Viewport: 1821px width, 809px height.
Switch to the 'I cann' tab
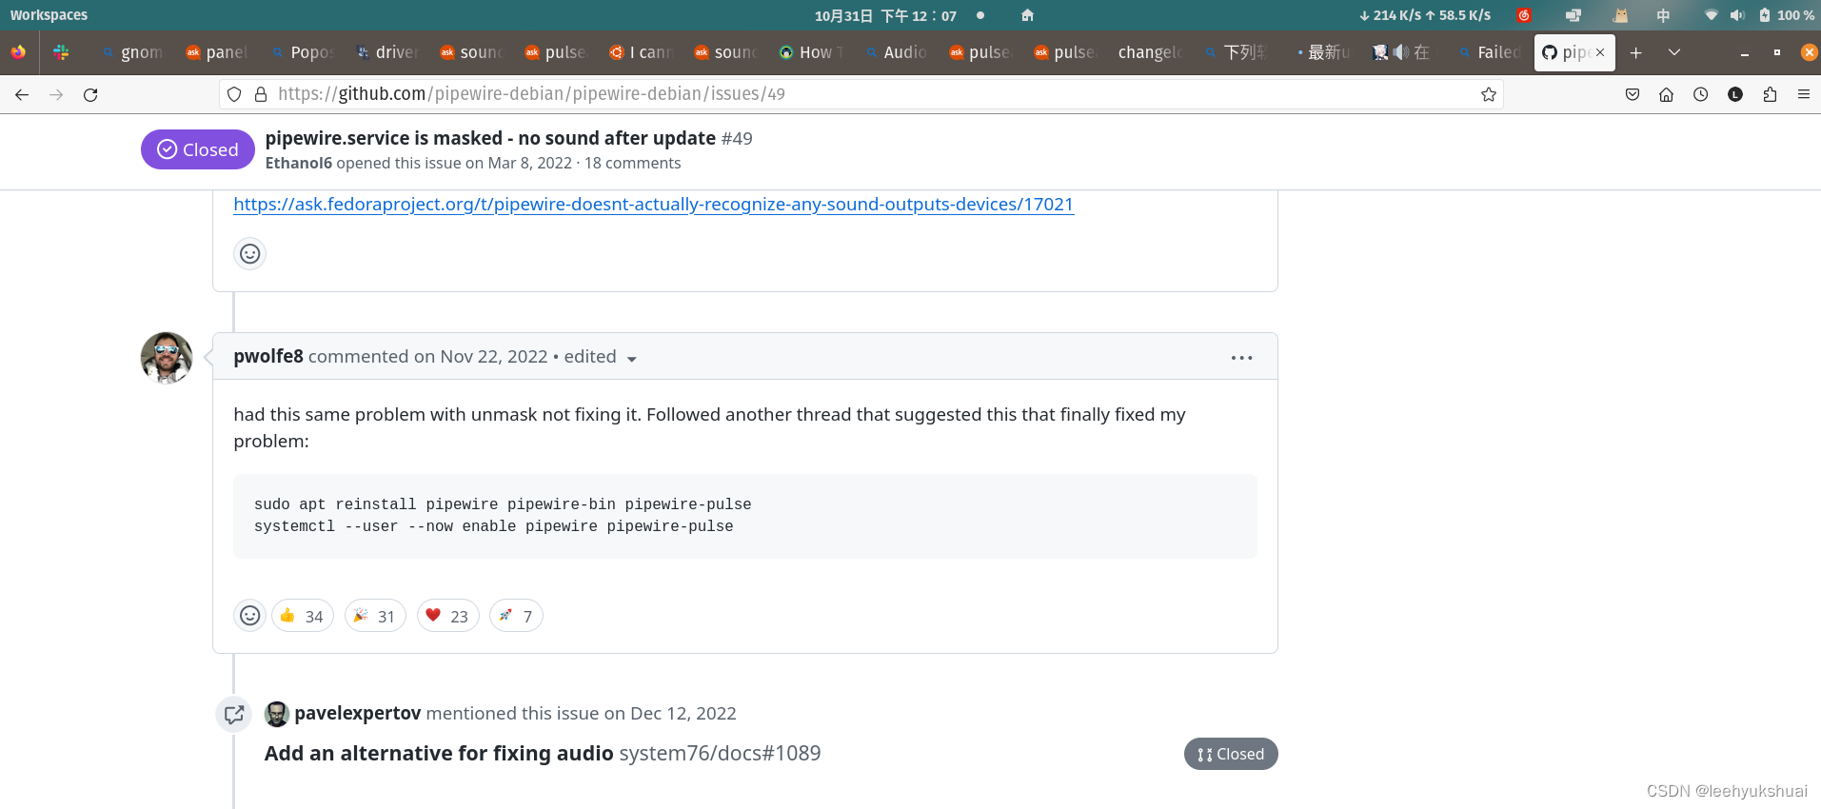[641, 52]
